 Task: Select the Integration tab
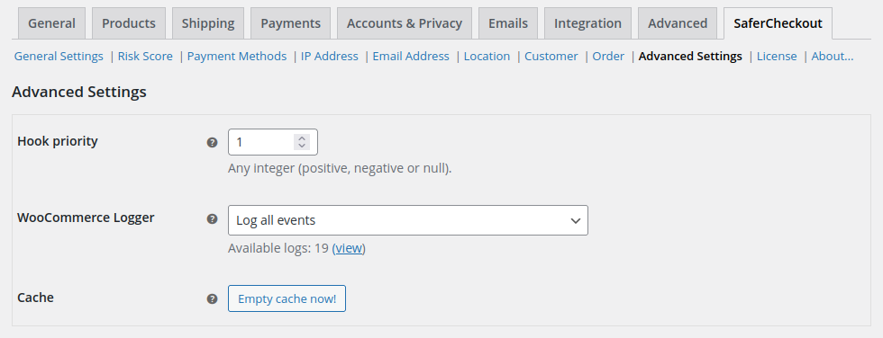tap(587, 23)
